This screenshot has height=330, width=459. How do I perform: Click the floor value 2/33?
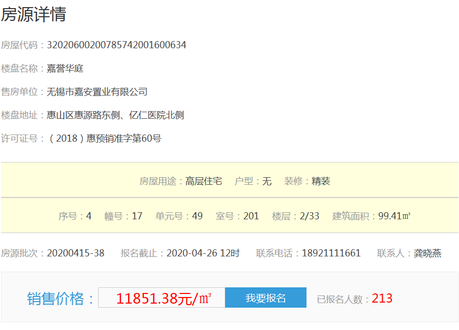pyautogui.click(x=310, y=216)
